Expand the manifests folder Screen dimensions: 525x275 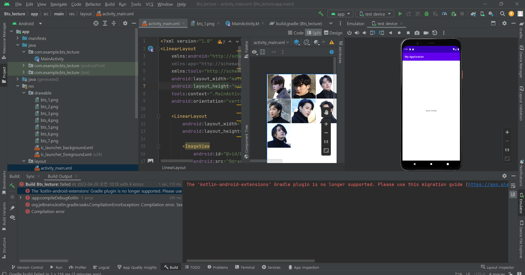pos(17,38)
